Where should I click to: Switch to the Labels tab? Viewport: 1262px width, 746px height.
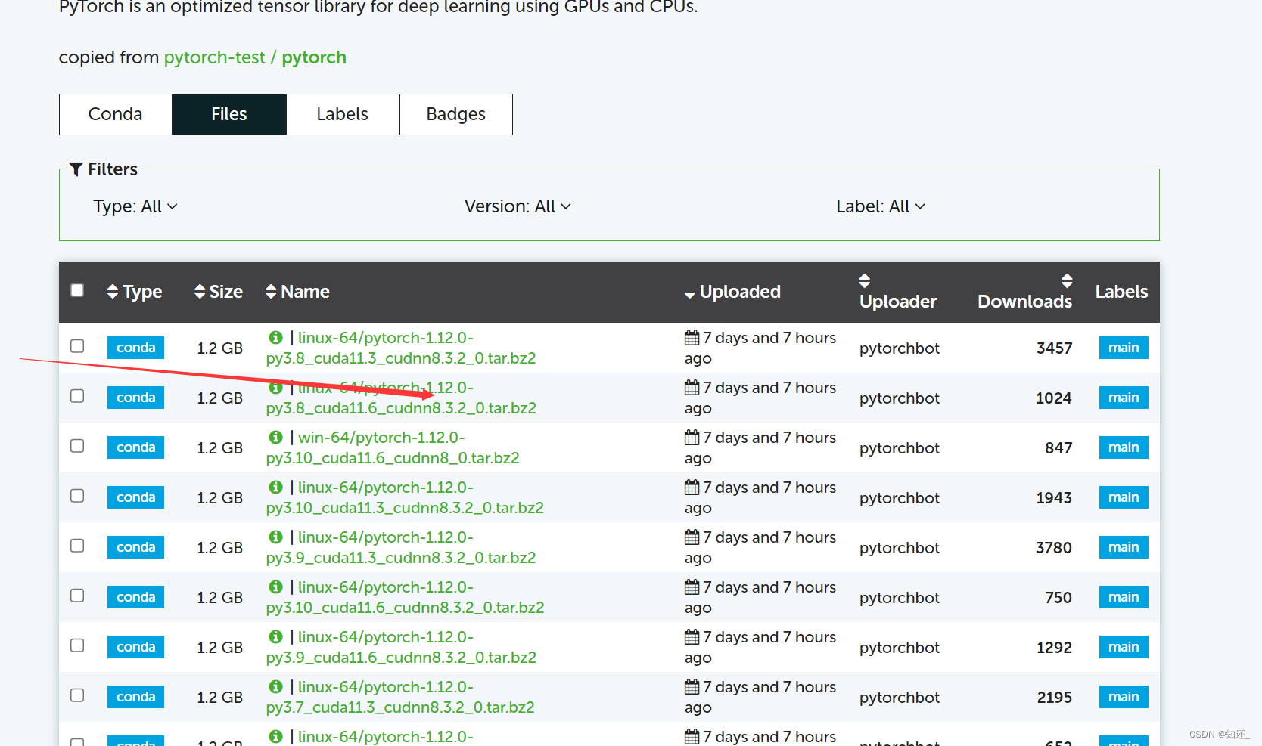click(x=343, y=114)
